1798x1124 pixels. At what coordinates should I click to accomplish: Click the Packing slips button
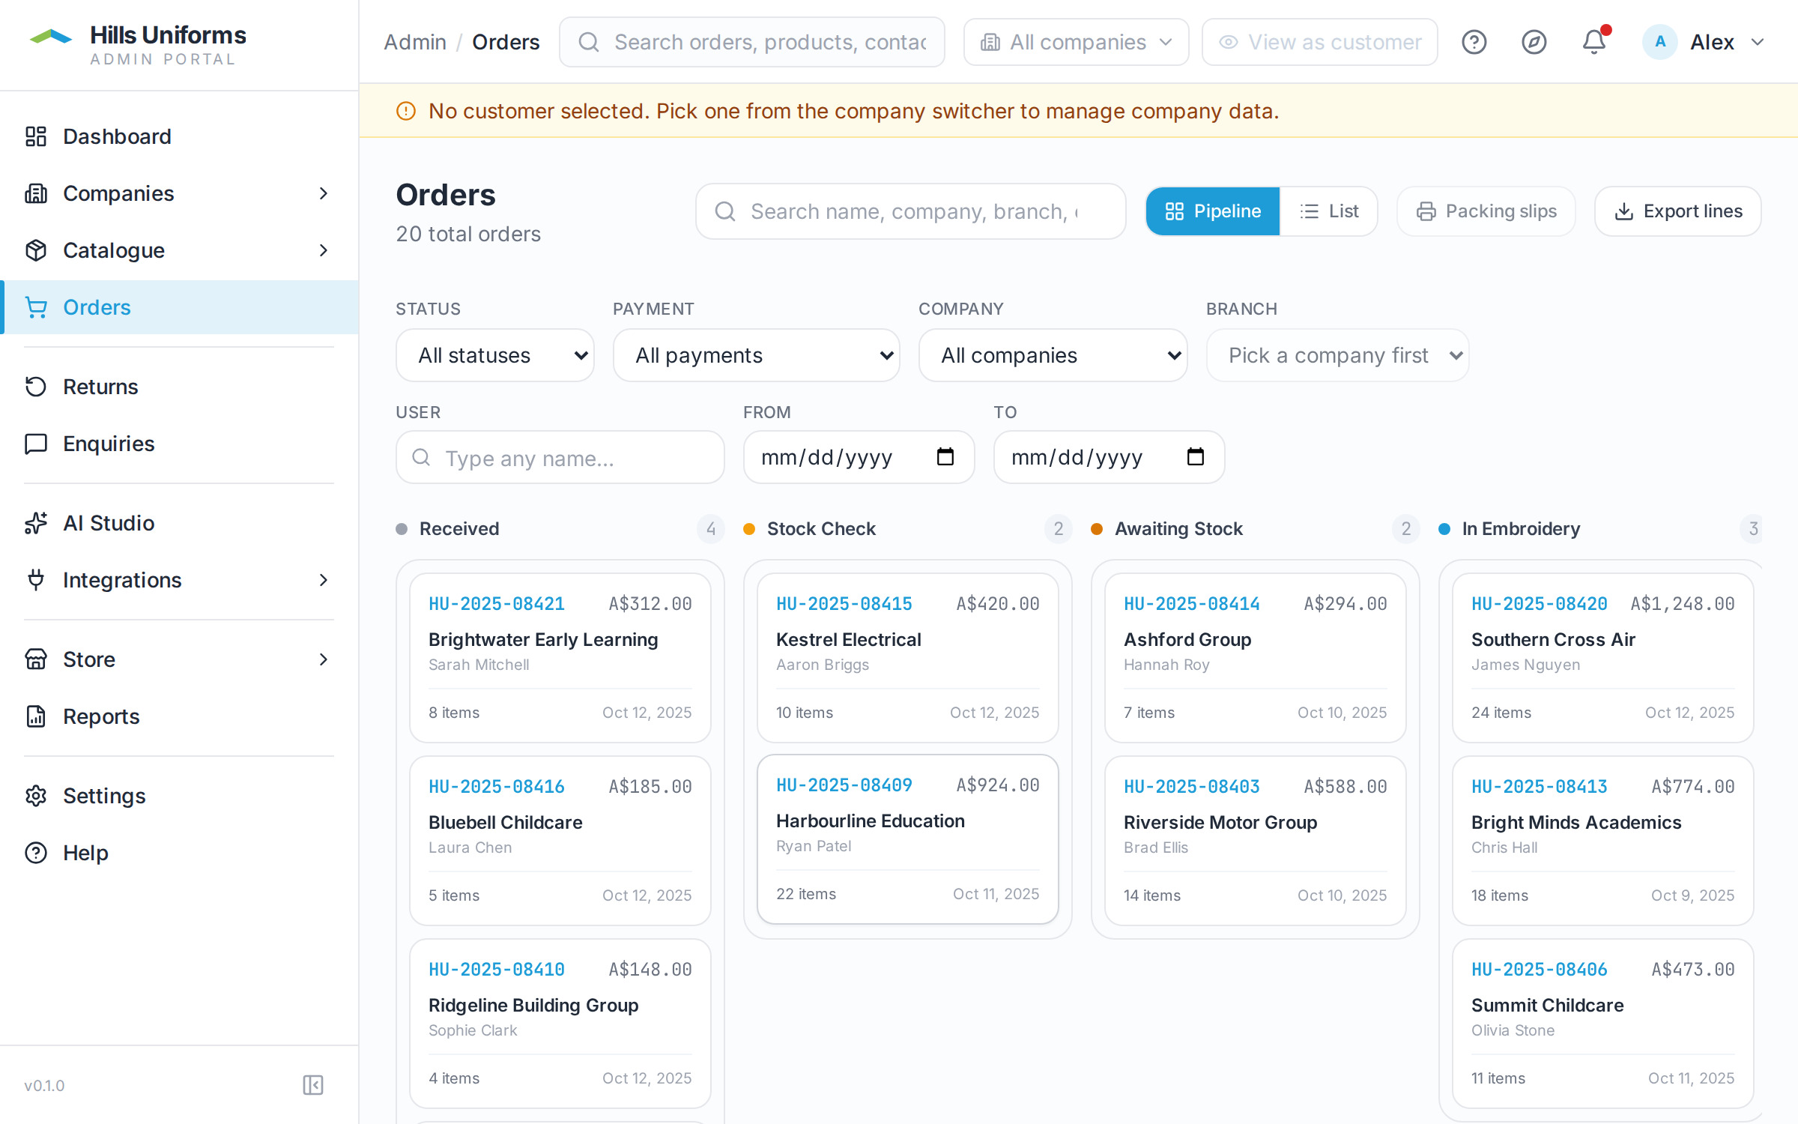click(x=1486, y=211)
